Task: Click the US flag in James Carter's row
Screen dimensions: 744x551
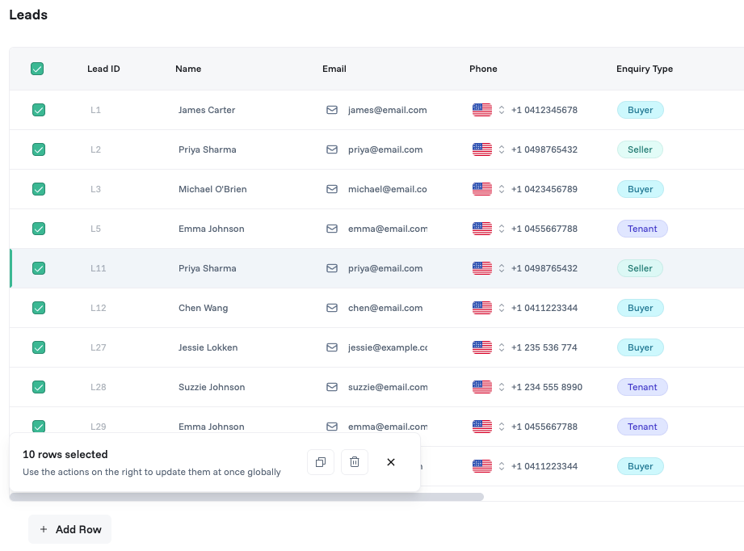Action: pos(482,110)
